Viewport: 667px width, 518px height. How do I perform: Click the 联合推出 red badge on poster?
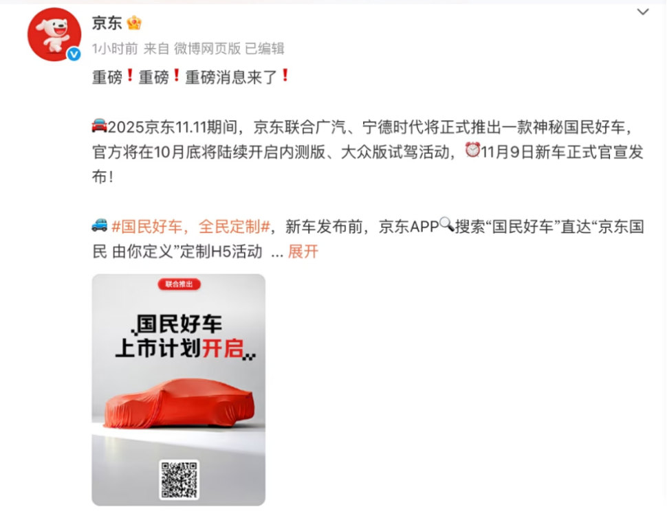[179, 284]
